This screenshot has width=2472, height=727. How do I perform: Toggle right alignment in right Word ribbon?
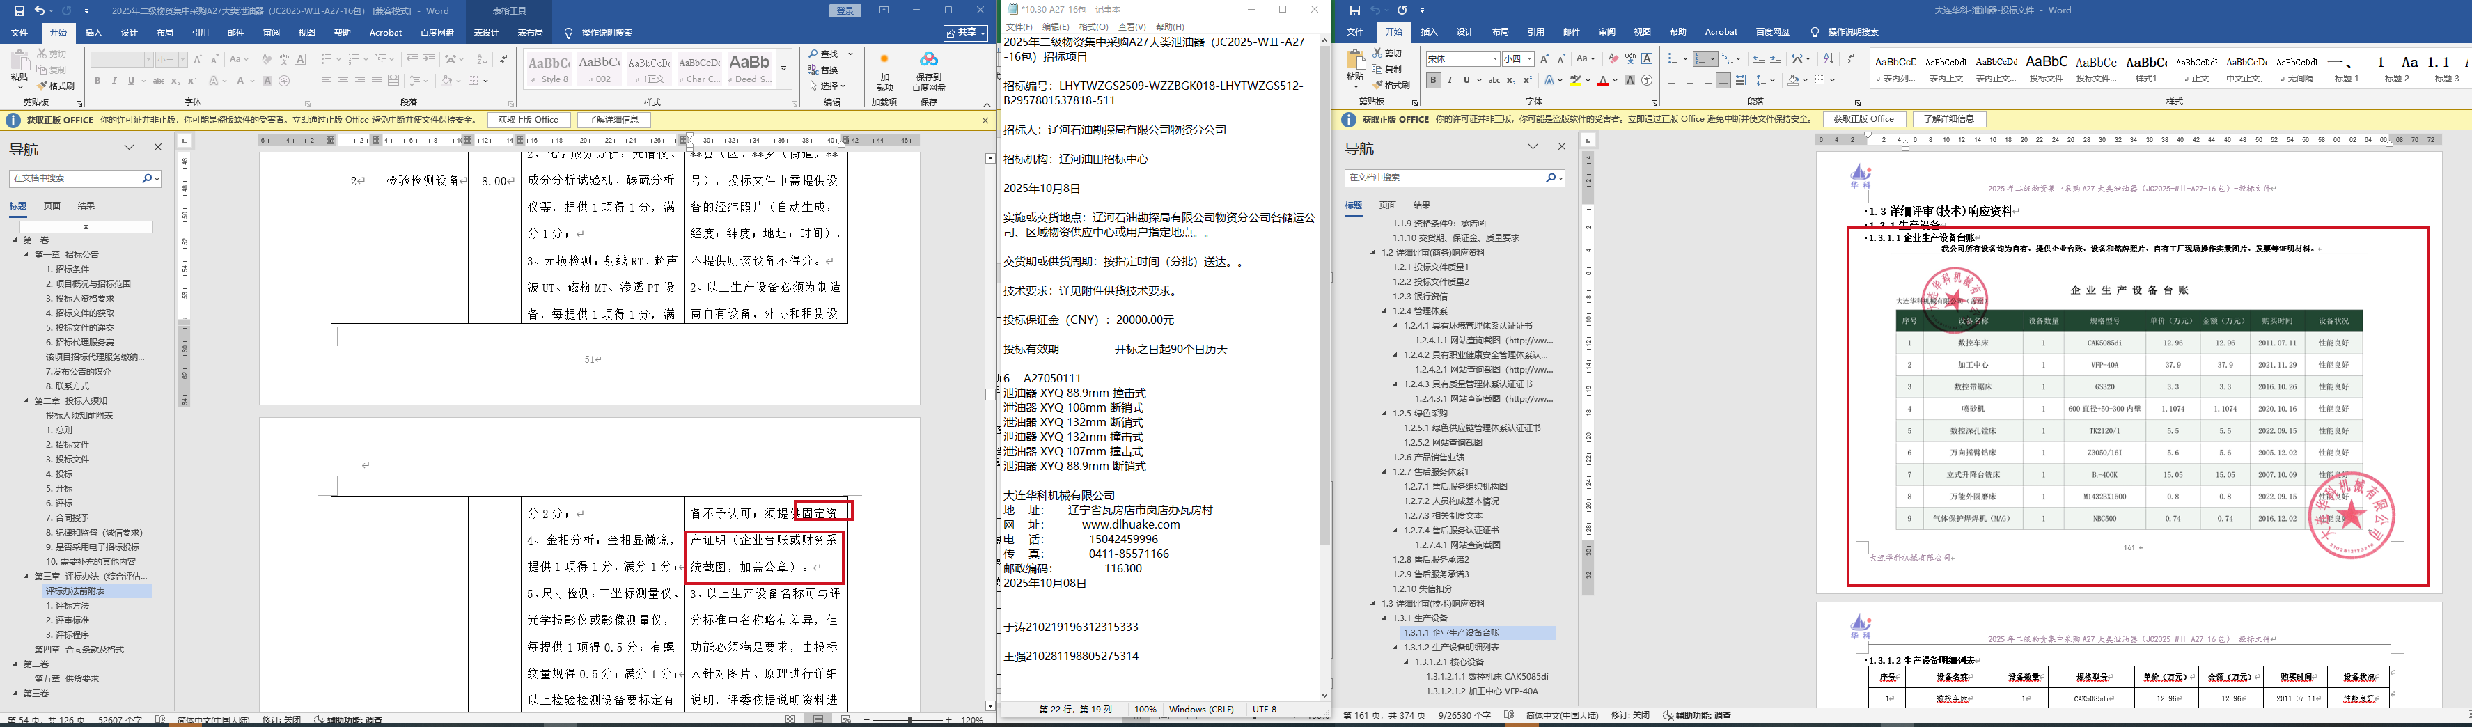pyautogui.click(x=1709, y=81)
